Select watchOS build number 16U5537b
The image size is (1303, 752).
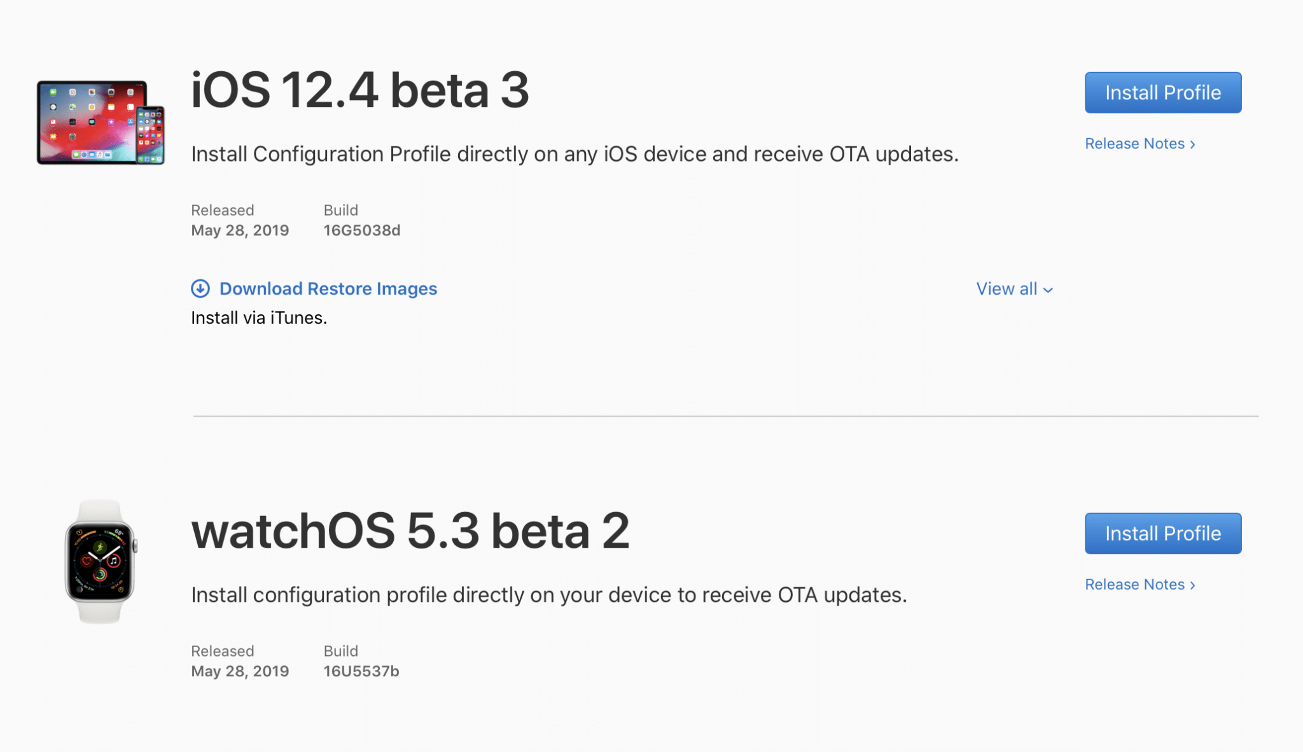[361, 671]
